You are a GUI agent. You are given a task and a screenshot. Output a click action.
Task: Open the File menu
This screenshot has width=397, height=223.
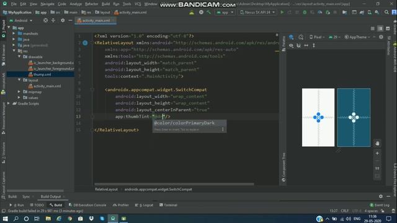coord(14,4)
